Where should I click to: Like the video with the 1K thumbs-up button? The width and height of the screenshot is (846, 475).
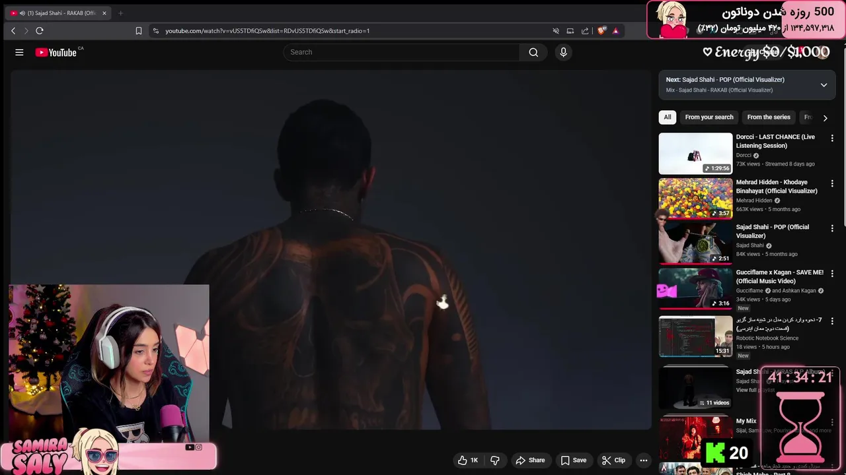tap(467, 460)
